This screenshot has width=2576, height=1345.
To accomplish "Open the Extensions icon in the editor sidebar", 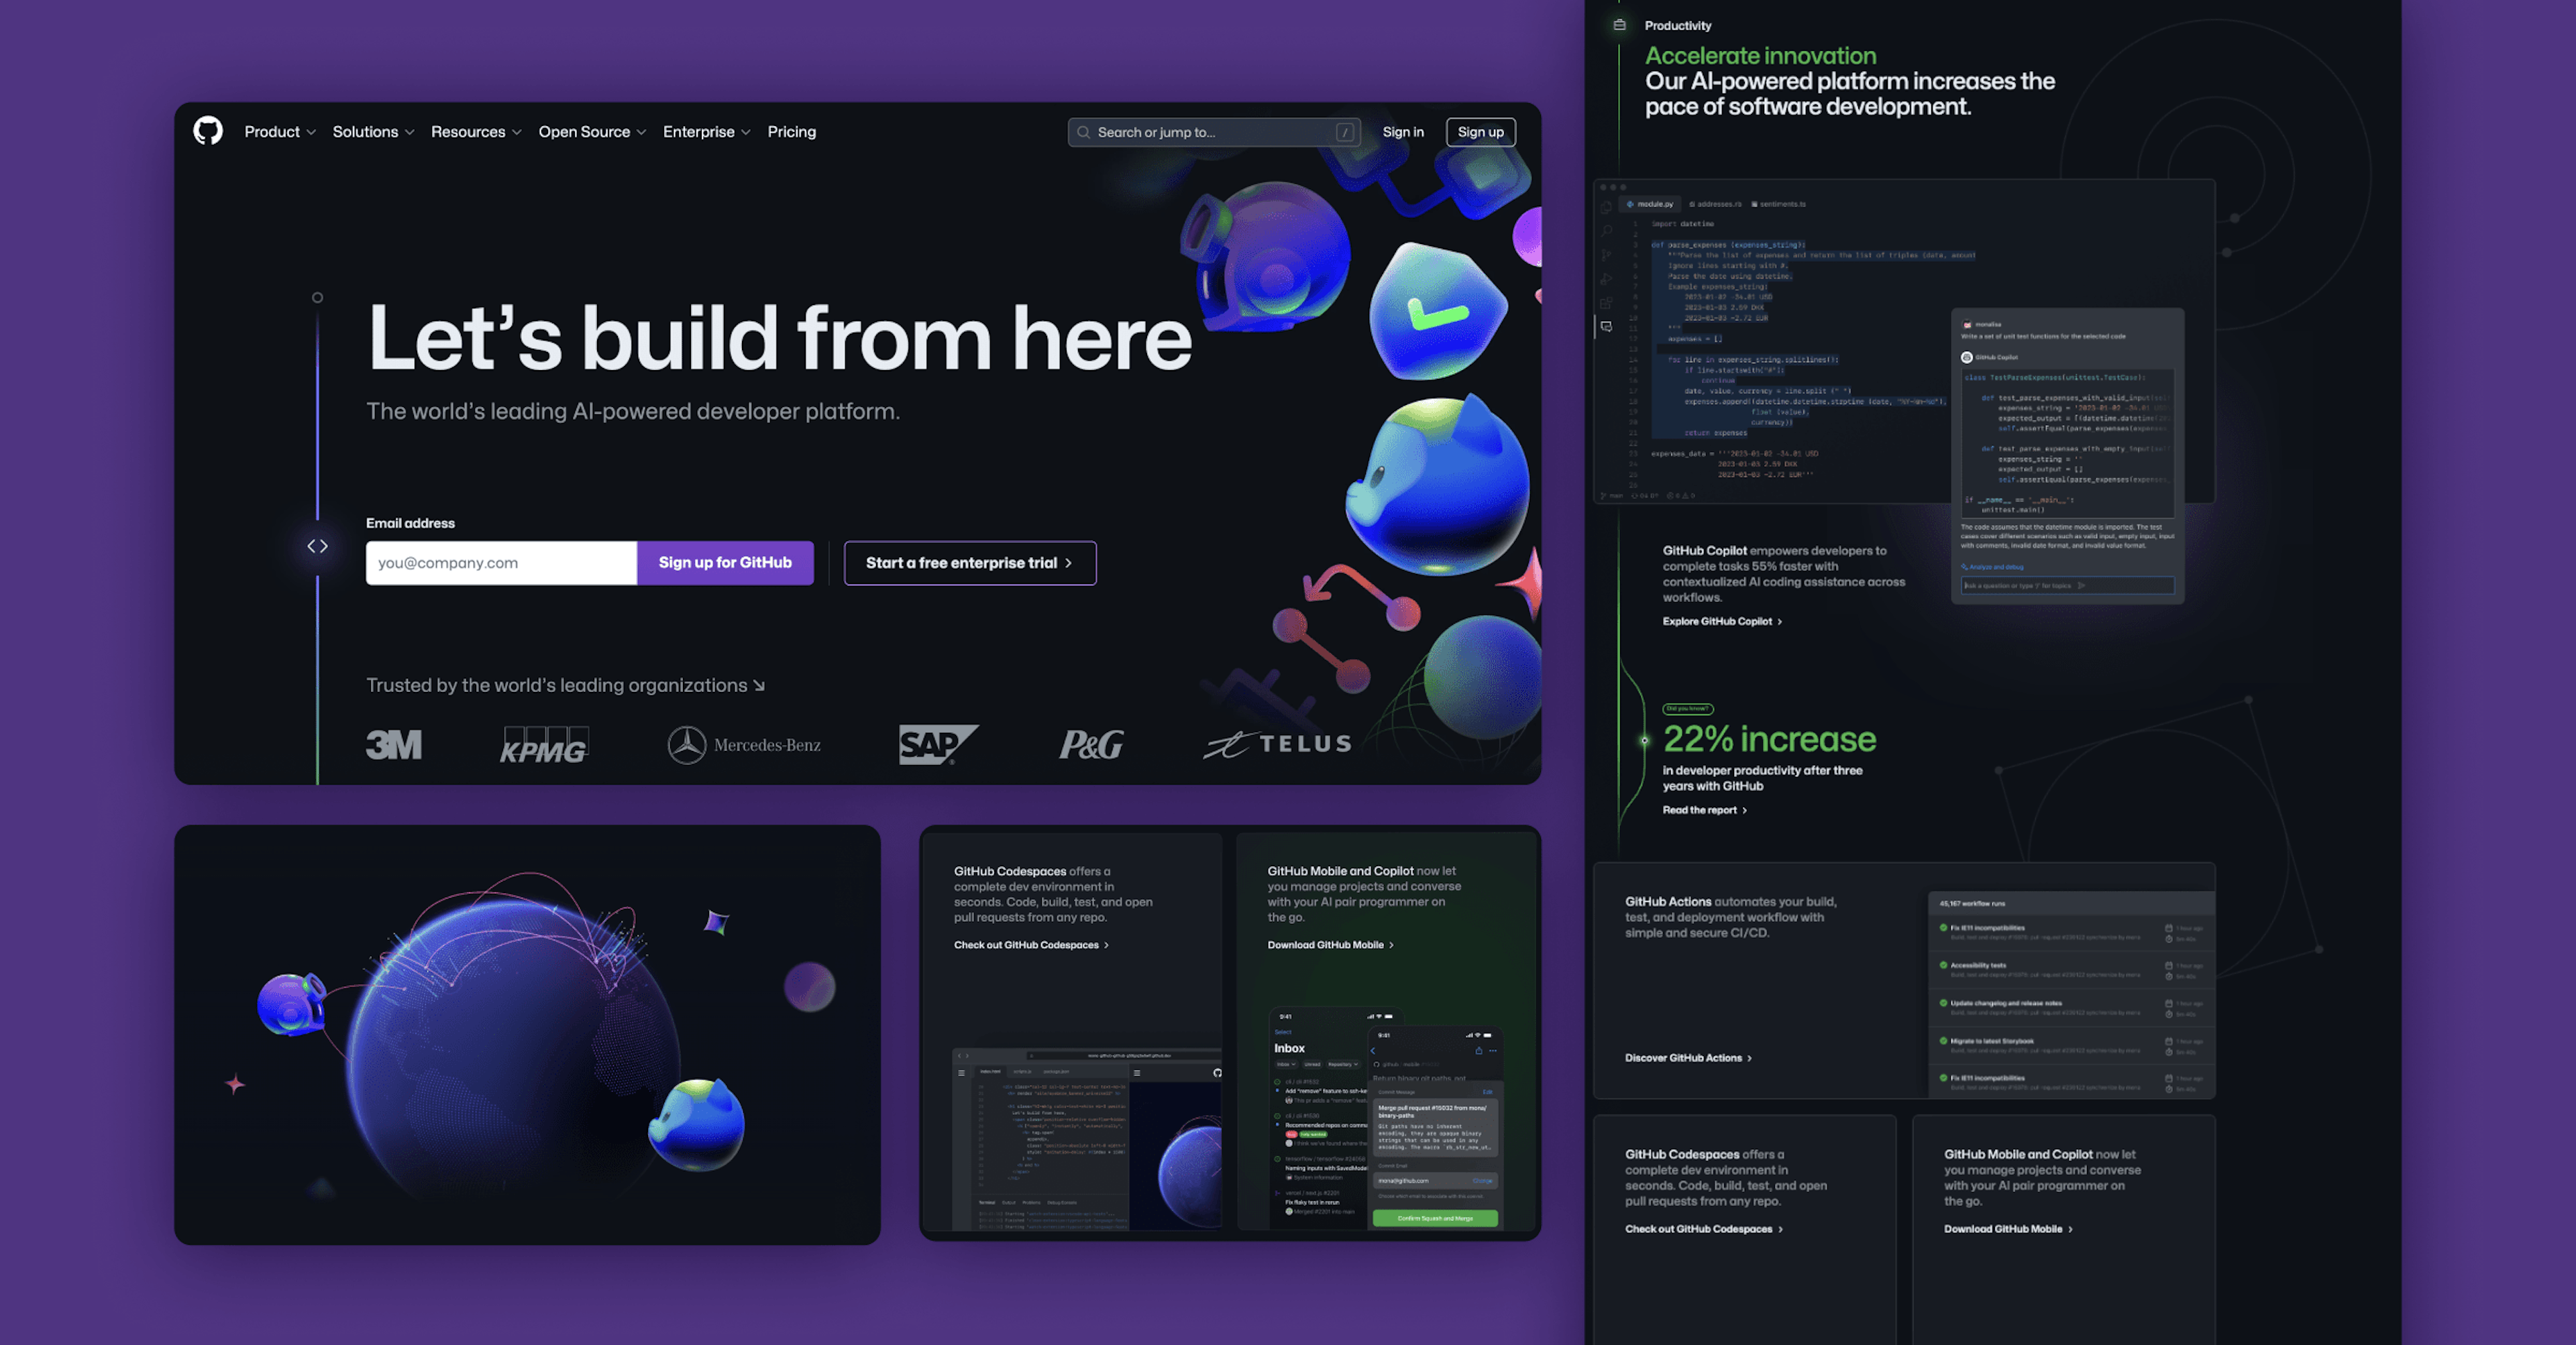I will coord(1606,303).
